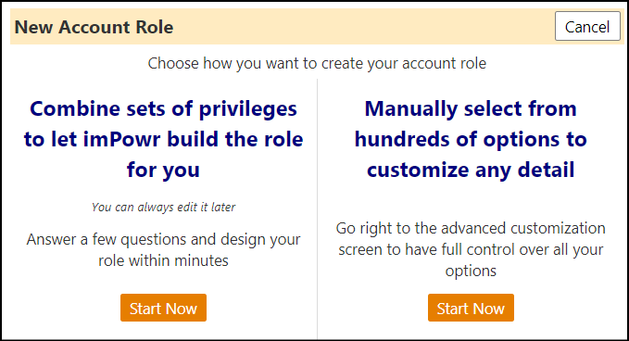The image size is (629, 341).
Task: Click the 'Choose how you want to create' subtitle
Action: click(317, 63)
